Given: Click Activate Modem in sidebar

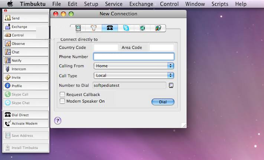Looking at the screenshot, I should [26, 123].
